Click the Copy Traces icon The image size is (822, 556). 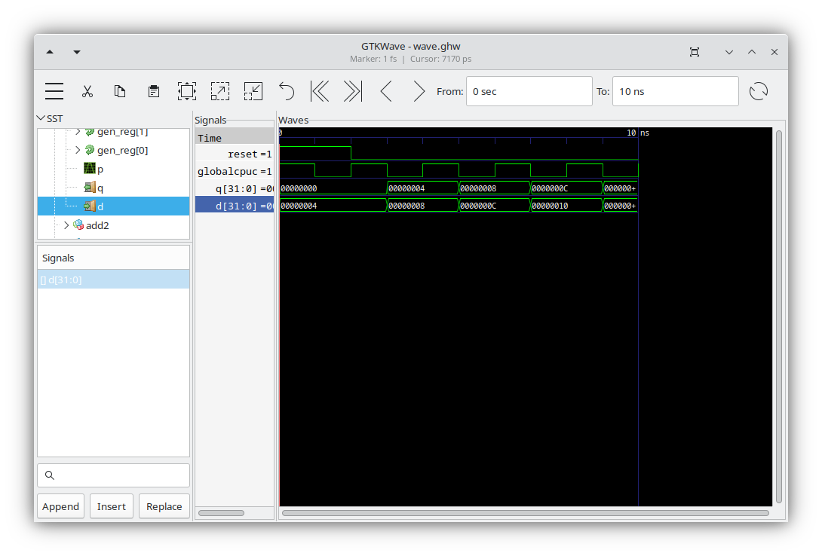point(120,90)
